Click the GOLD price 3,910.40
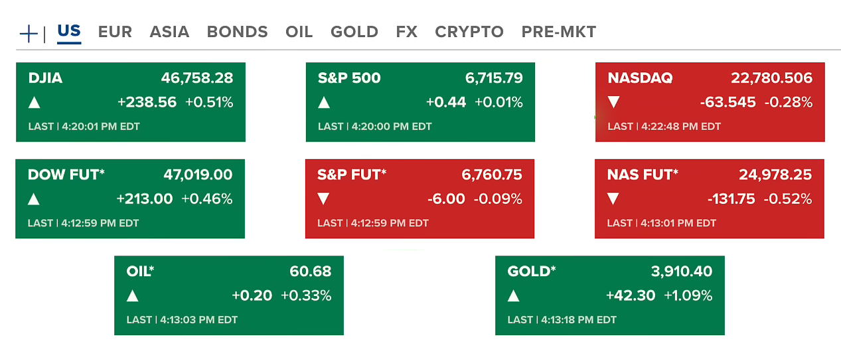 pos(681,272)
